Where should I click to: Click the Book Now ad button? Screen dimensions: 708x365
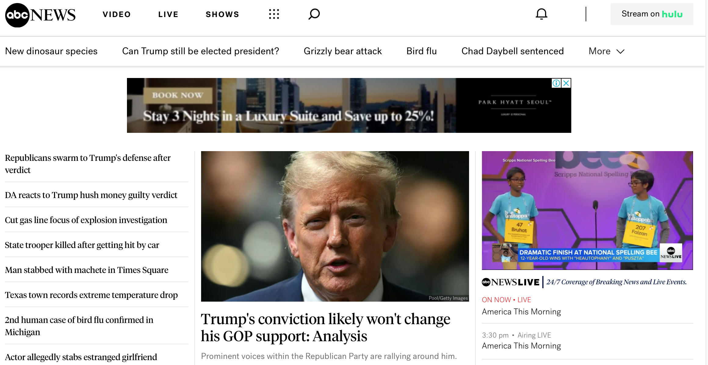coord(178,95)
